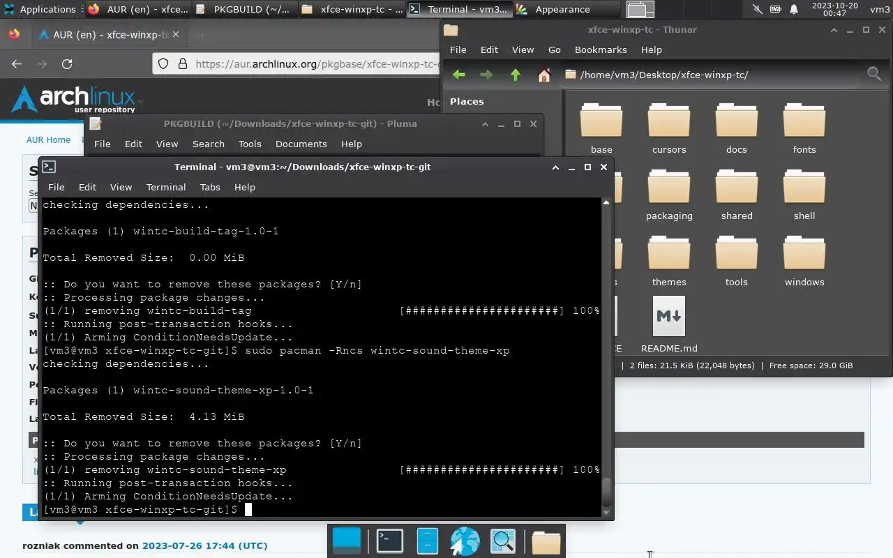Viewport: 893px width, 558px height.
Task: Open Pluma's Documents menu
Action: tap(301, 144)
